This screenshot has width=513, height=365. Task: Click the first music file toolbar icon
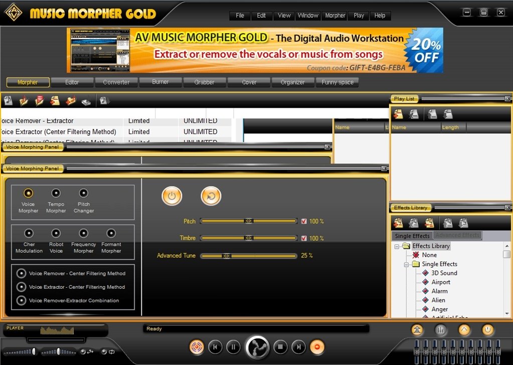click(x=8, y=100)
